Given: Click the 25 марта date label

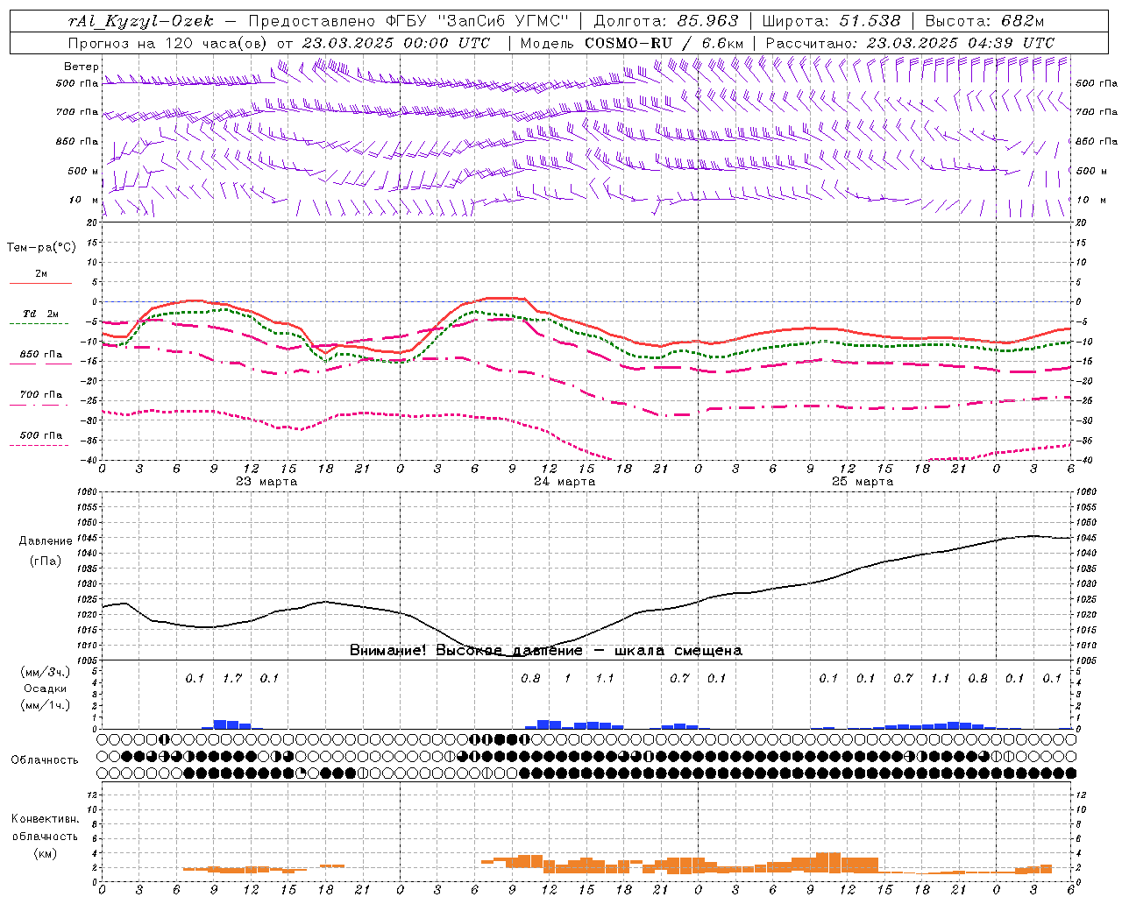Looking at the screenshot, I should click(x=863, y=481).
